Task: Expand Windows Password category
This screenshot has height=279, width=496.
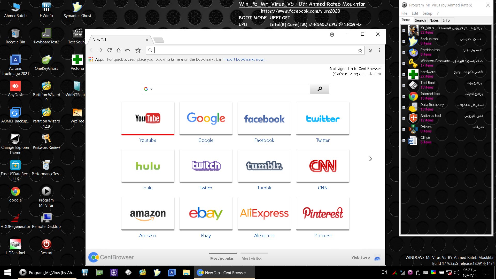Action: tap(404, 63)
